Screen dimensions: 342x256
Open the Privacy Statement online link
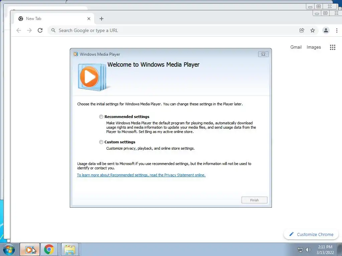pos(141,175)
